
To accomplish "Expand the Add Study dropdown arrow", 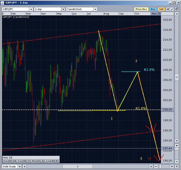I will (20, 167).
